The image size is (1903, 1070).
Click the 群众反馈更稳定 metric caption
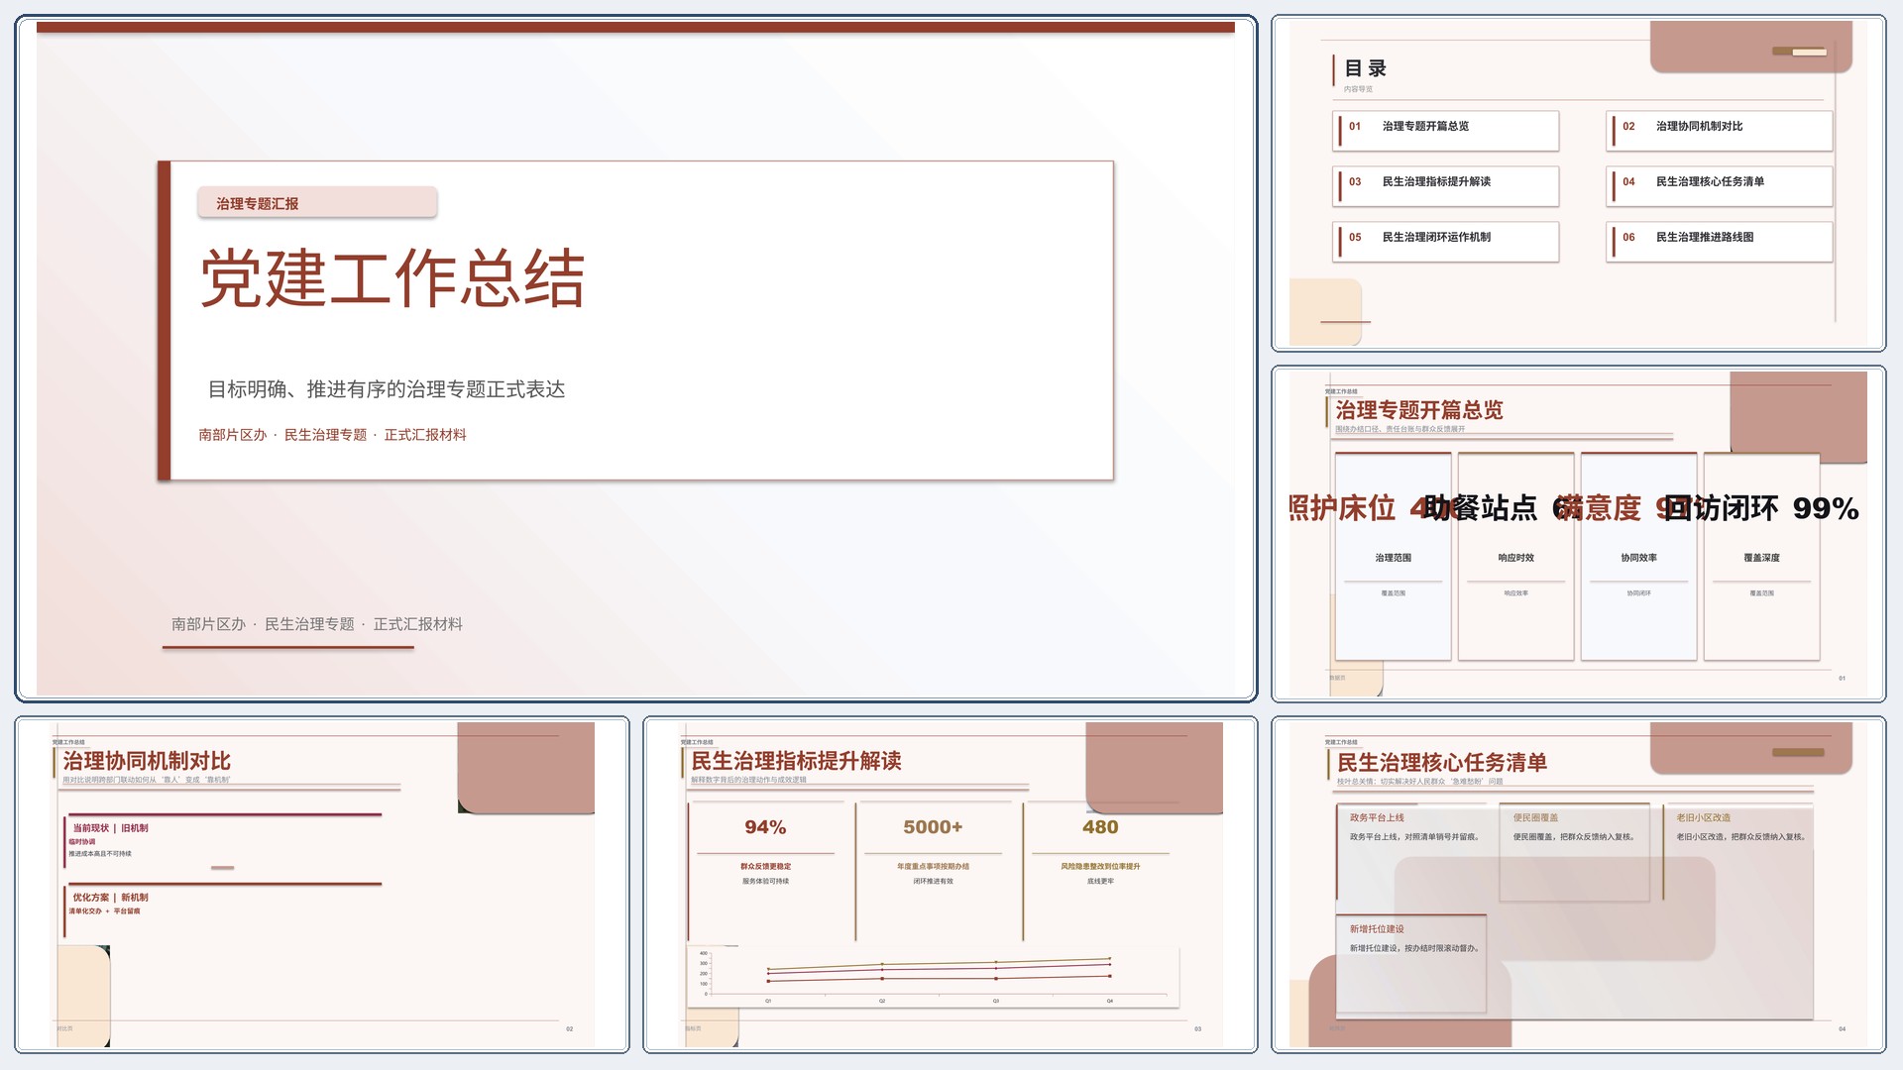pos(765,866)
